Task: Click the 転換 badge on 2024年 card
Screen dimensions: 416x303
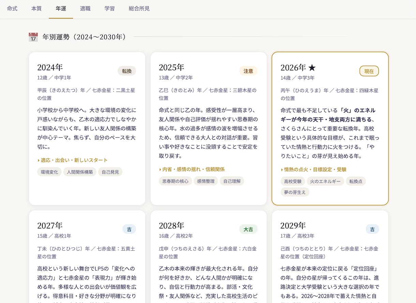Action: (x=127, y=71)
